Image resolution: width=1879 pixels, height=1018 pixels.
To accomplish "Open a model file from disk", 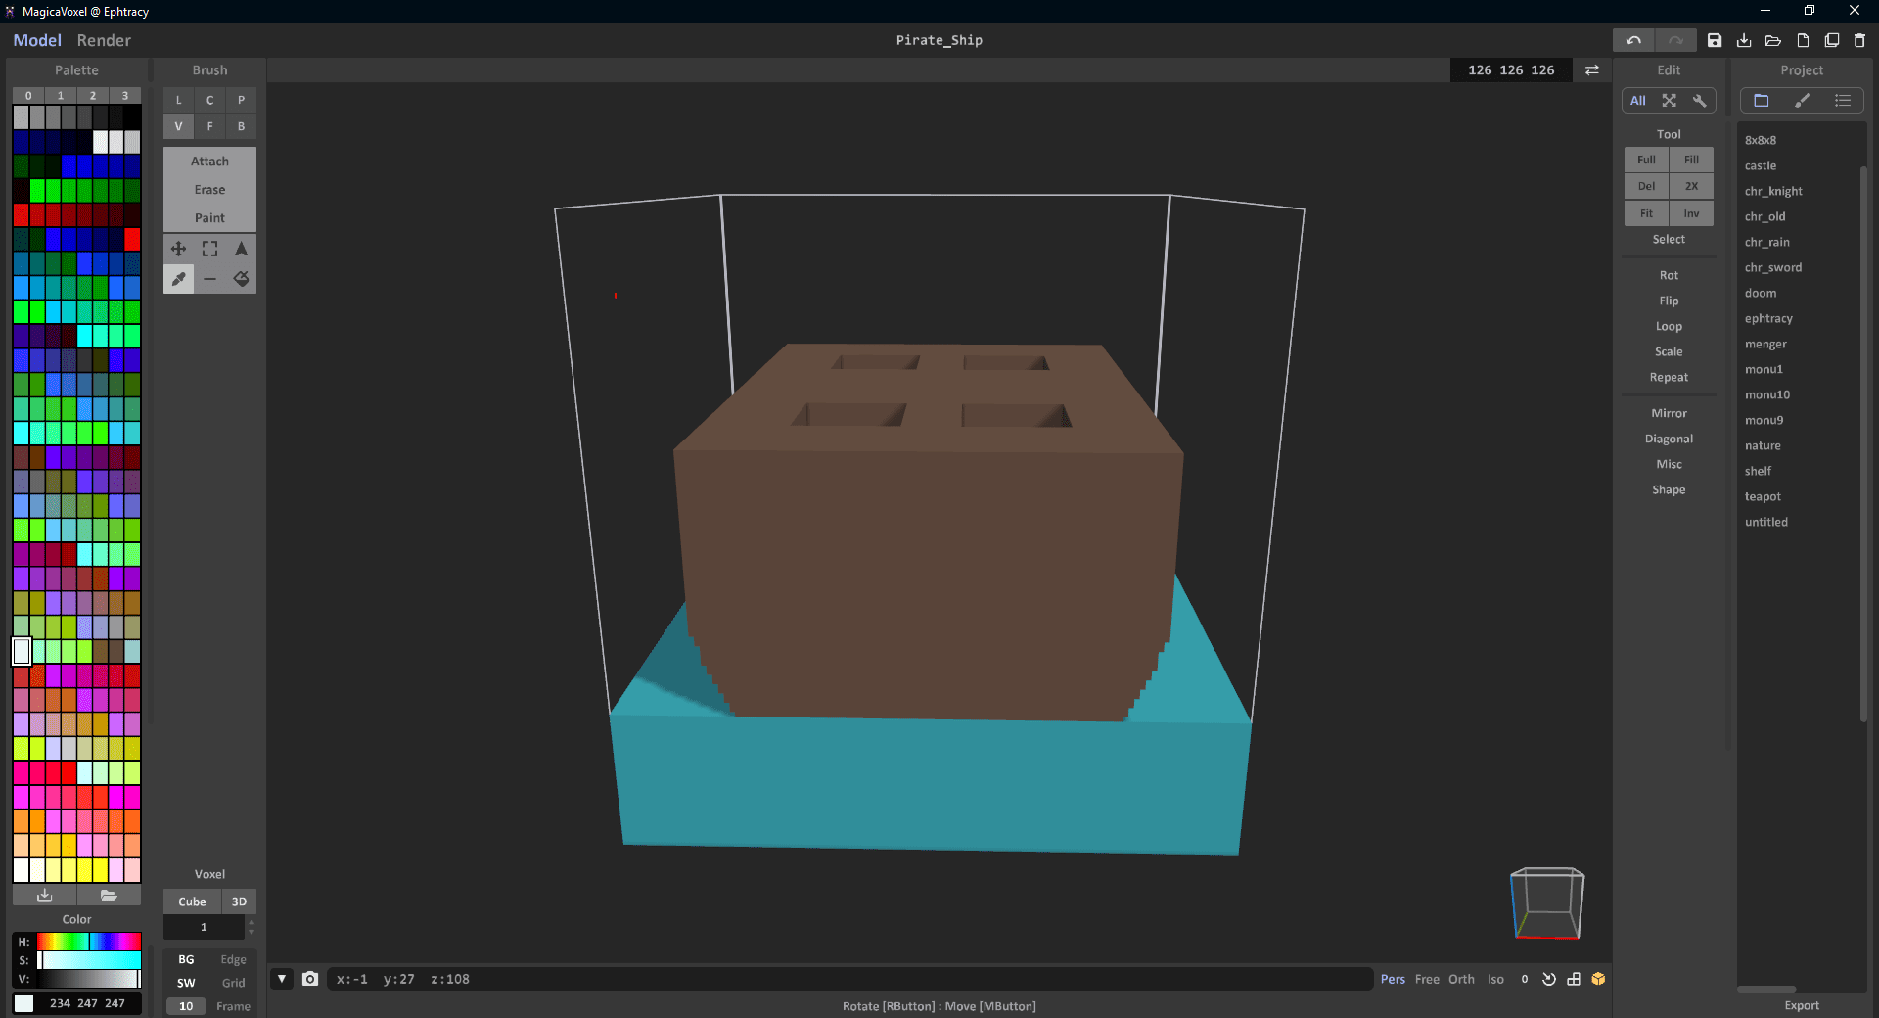I will [x=1772, y=40].
